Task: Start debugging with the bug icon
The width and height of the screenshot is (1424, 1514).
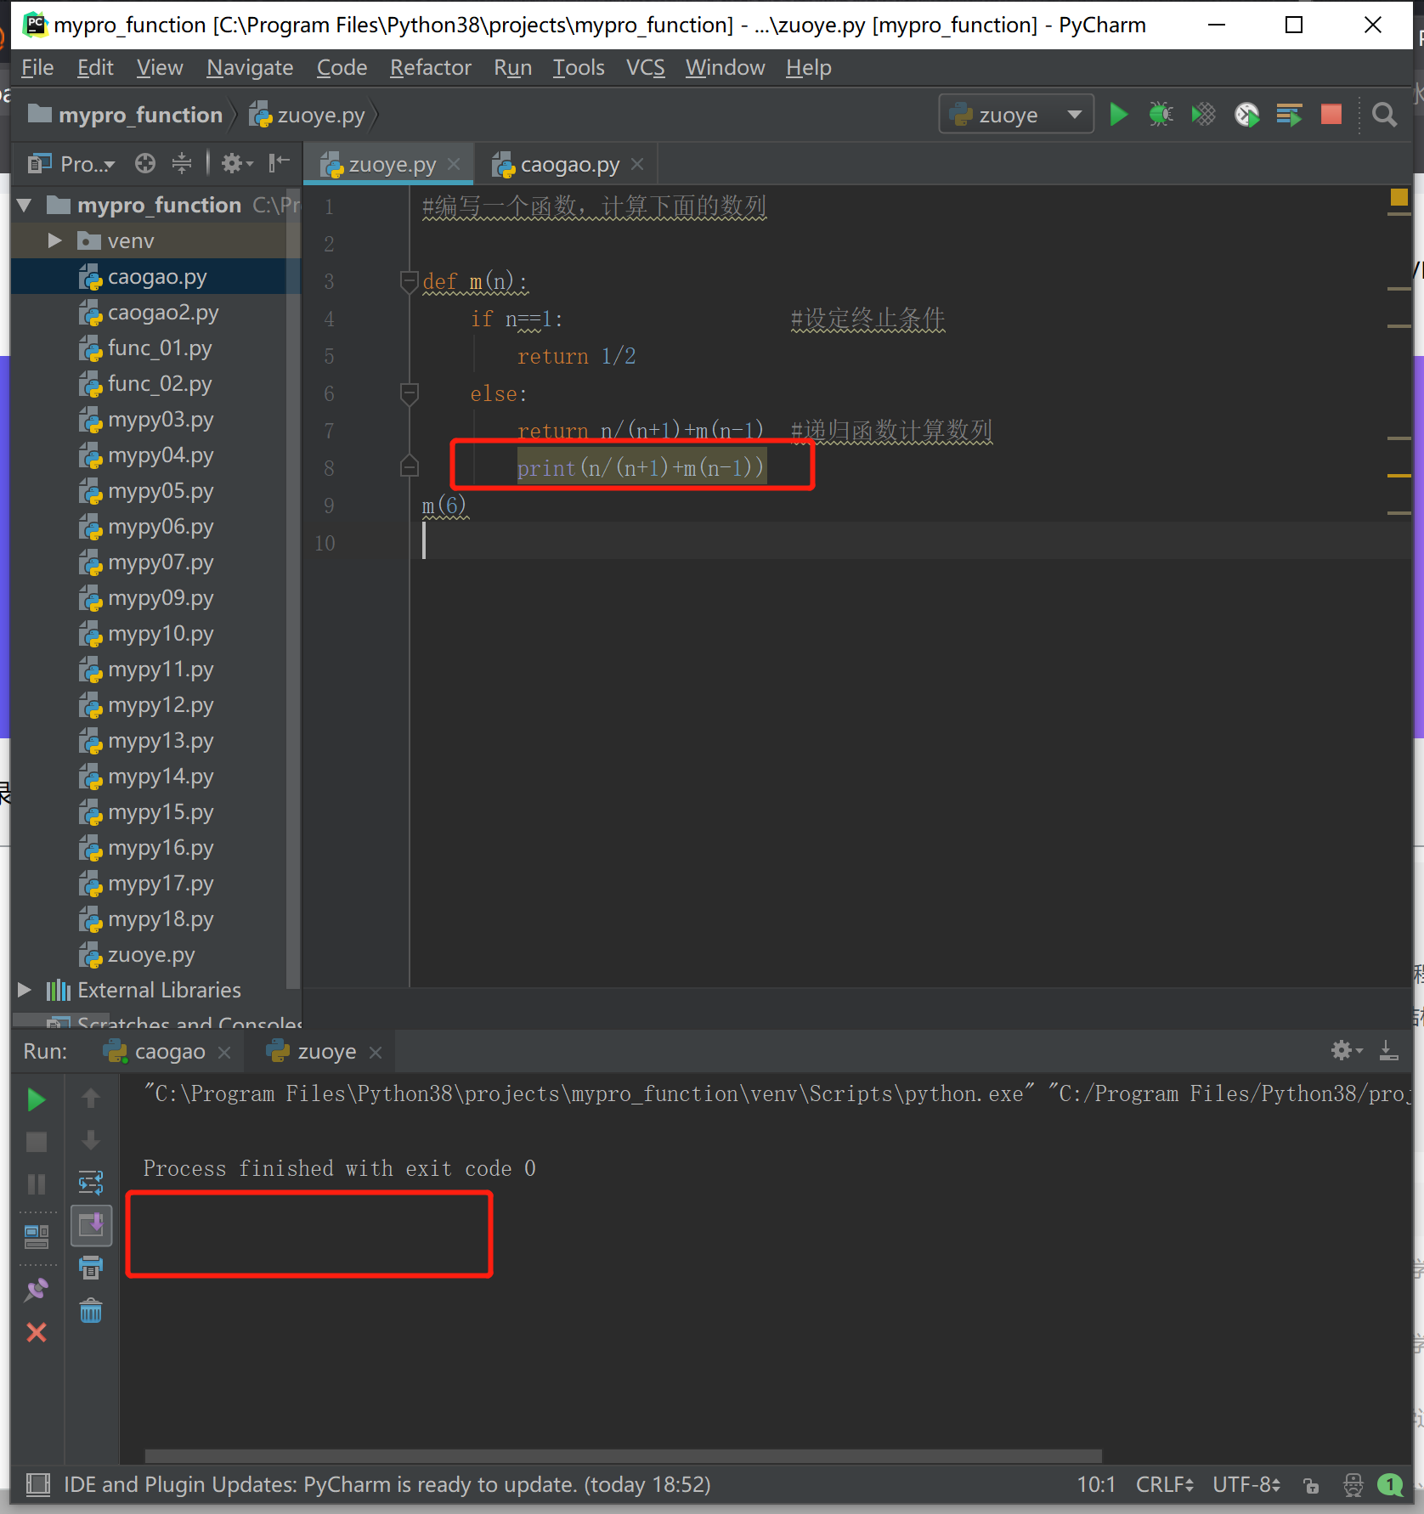Action: coord(1161,114)
